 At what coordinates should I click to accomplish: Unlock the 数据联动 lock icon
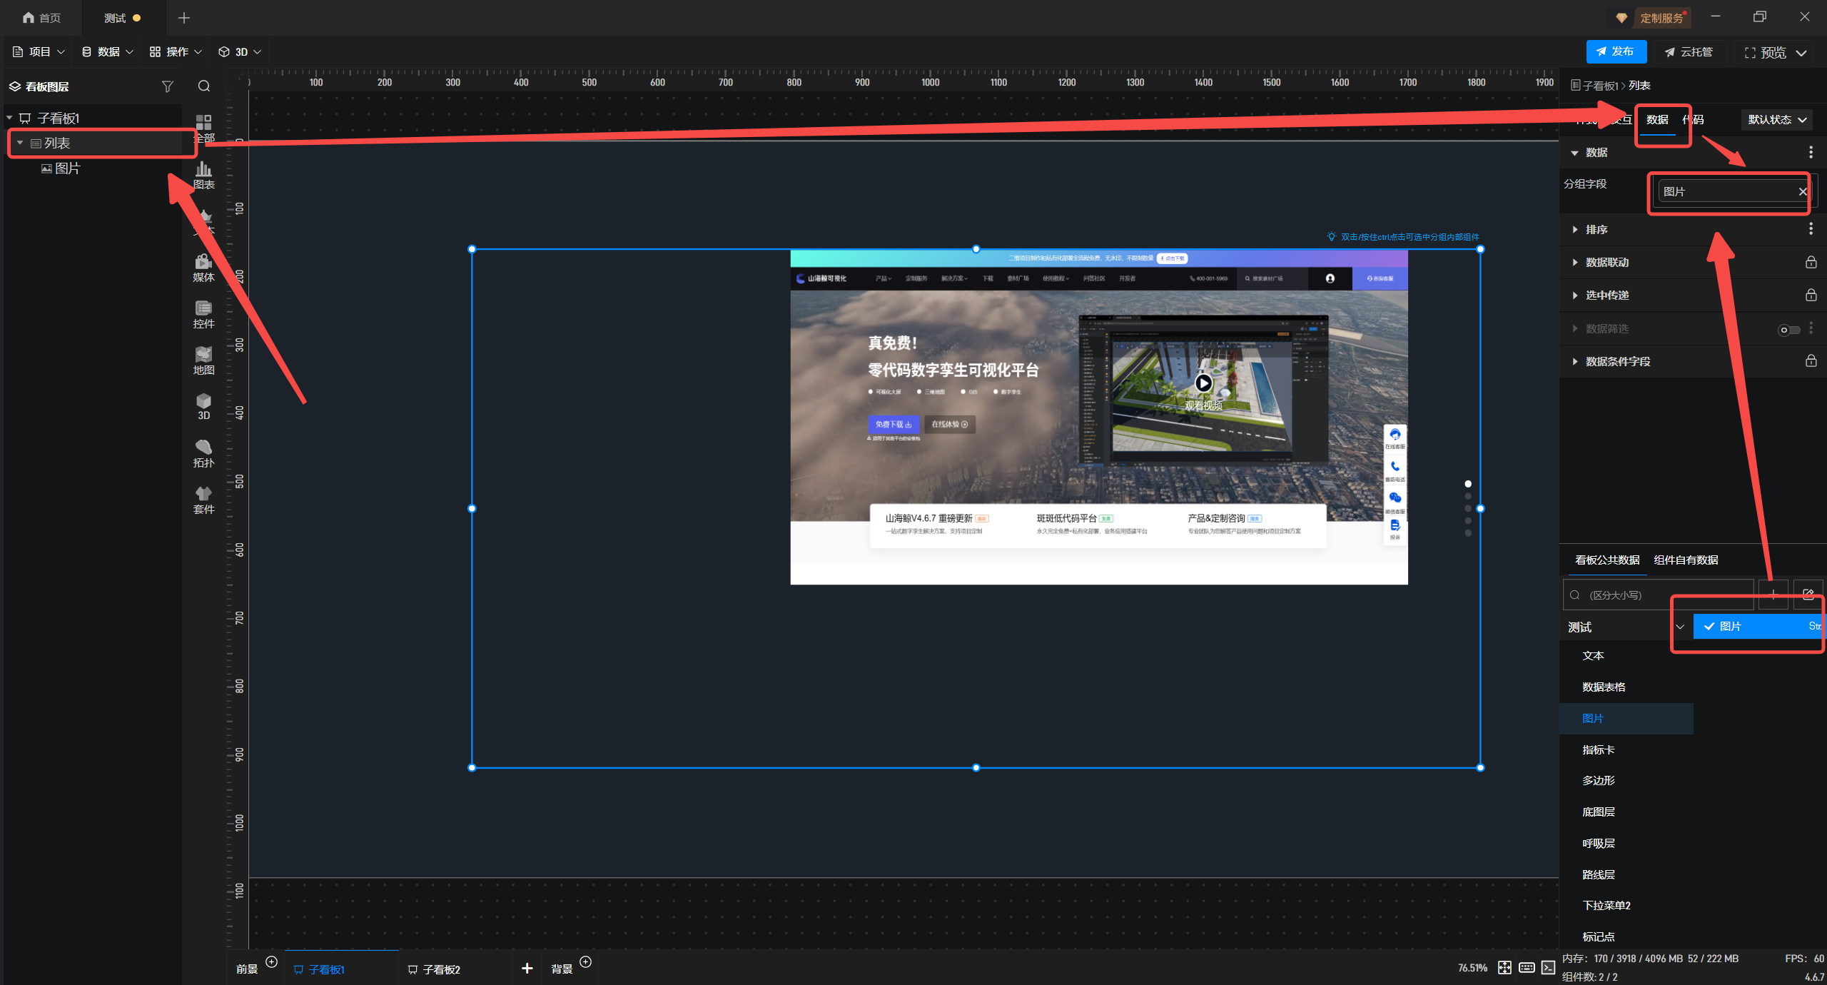pyautogui.click(x=1811, y=263)
